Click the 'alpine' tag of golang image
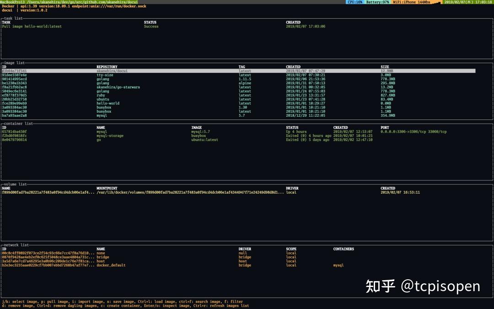494x309 pixels. tap(245, 83)
